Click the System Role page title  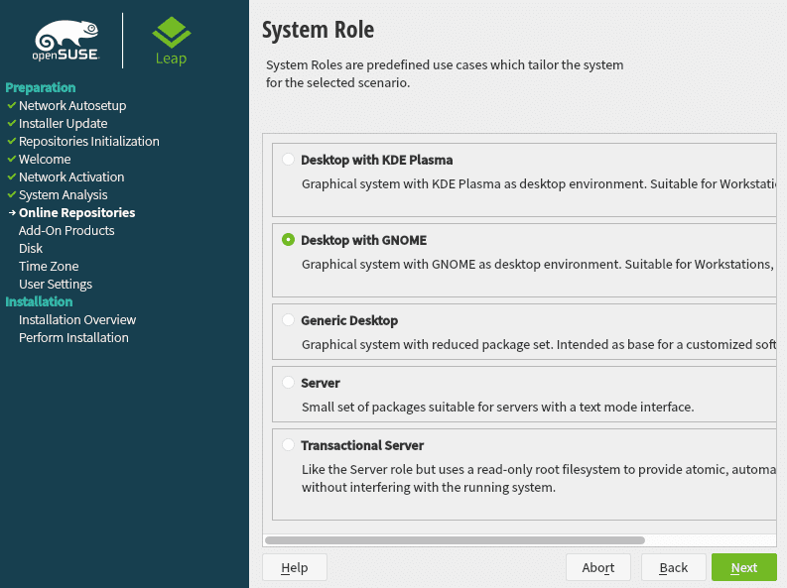(318, 30)
